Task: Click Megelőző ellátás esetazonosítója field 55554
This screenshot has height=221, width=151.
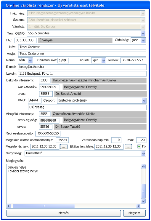Action: 62,140
